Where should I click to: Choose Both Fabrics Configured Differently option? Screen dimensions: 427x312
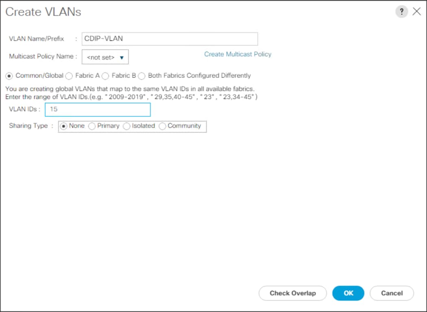tap(141, 76)
